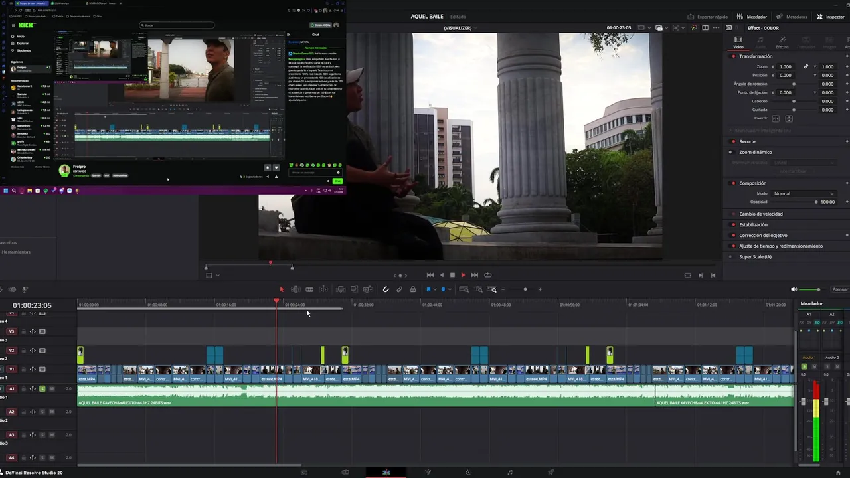The width and height of the screenshot is (850, 478).
Task: Flip the clip vertically with Invertir icon
Action: [789, 118]
